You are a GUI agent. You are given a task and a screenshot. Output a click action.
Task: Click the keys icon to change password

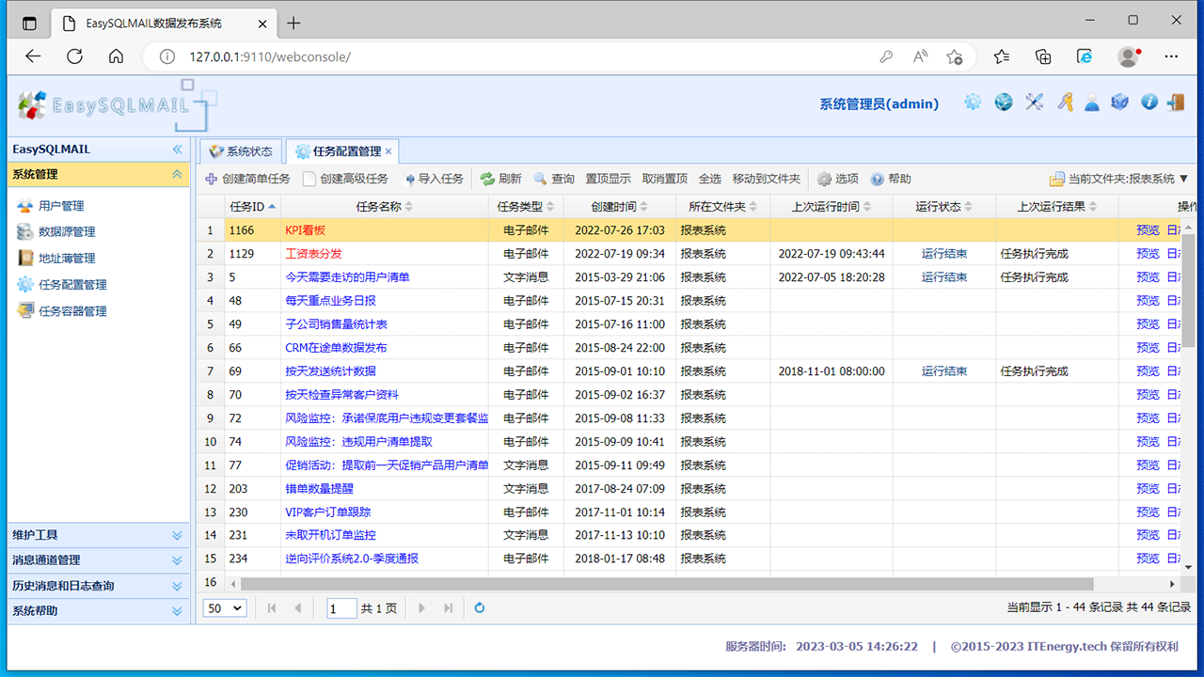[1064, 102]
